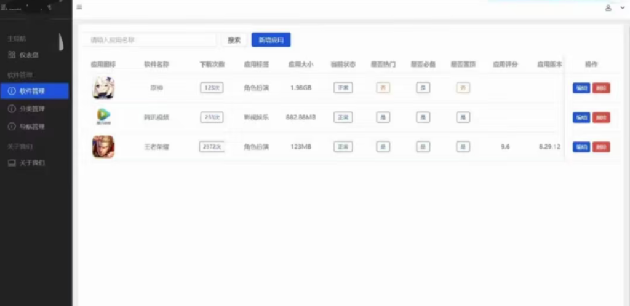630x306 pixels.
Task: Click the blue 新增应用 button
Action: pos(271,40)
